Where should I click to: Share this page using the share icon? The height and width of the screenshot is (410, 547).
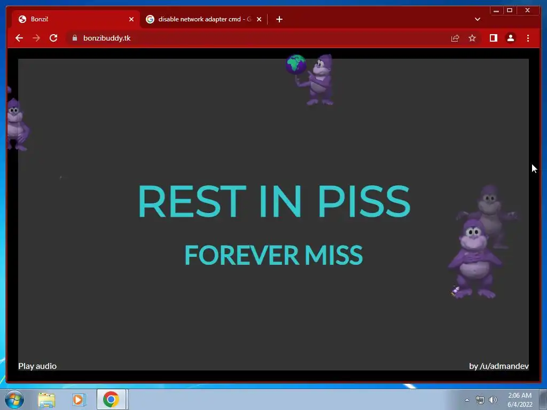click(455, 38)
